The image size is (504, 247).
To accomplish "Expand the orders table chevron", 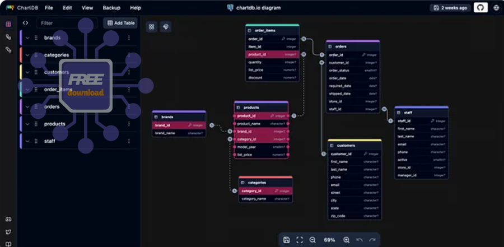I will 27,107.
